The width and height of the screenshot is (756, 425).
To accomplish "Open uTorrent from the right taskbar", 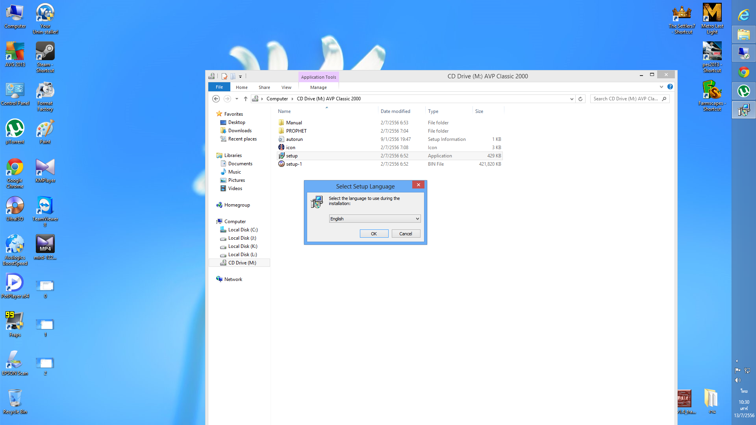I will tap(743, 91).
